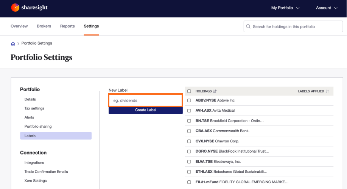Screen dimensions: 347x189
Task: Open the My Portfolio dropdown
Action: 285,8
